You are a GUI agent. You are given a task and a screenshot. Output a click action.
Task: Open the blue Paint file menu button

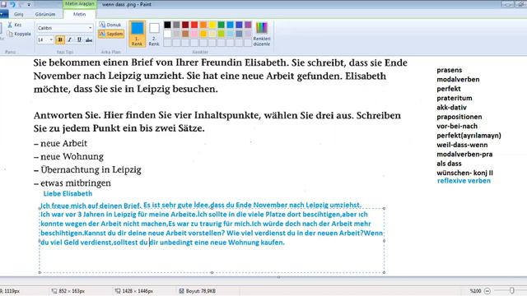3,14
